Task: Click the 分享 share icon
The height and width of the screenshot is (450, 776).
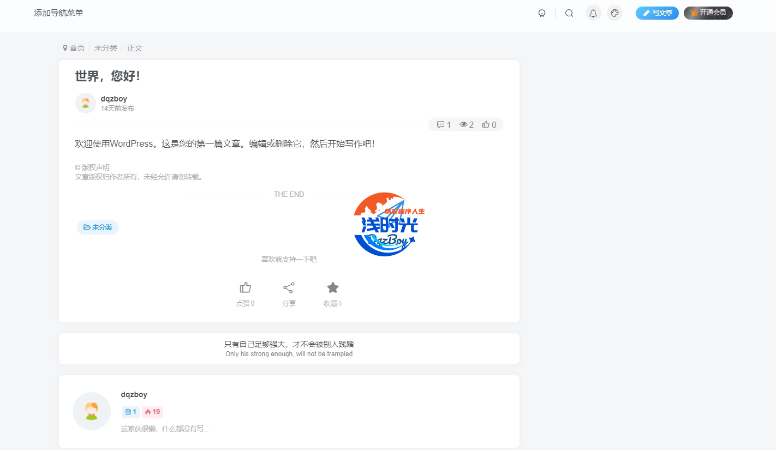Action: pyautogui.click(x=289, y=288)
